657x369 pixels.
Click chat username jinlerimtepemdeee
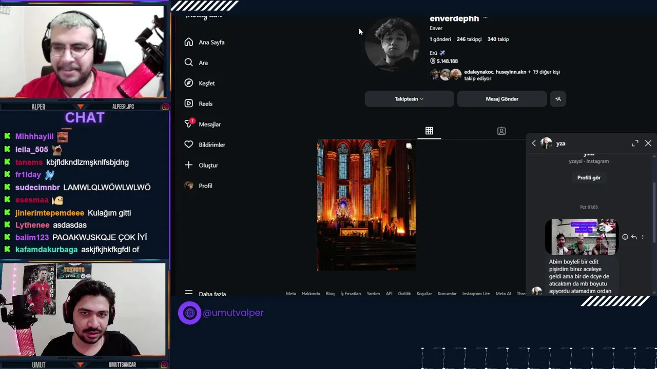coord(50,213)
